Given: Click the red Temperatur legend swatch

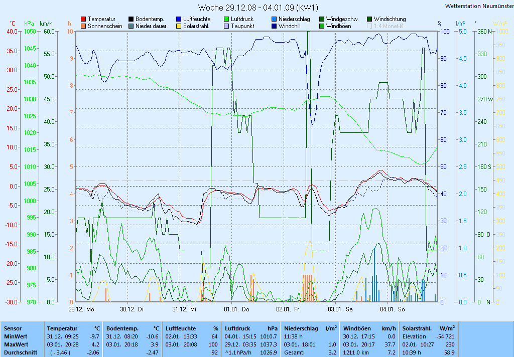Looking at the screenshot, I should [83, 19].
